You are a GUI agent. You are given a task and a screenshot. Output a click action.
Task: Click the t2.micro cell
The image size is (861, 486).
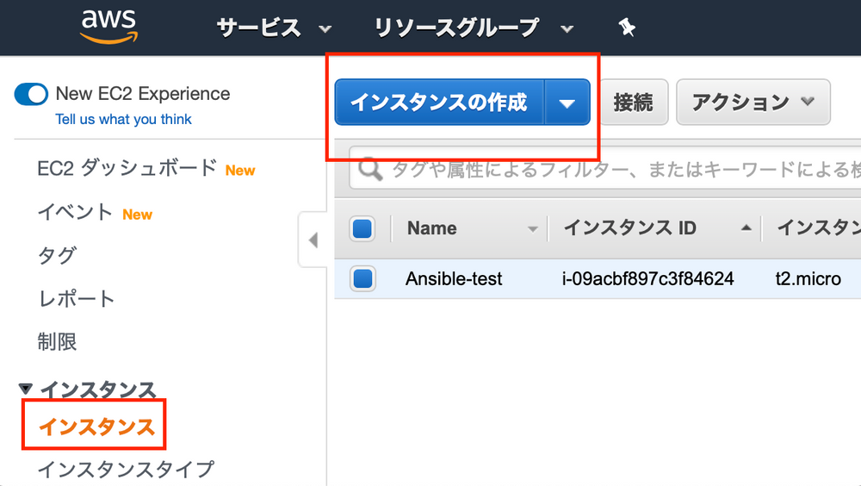tap(808, 278)
